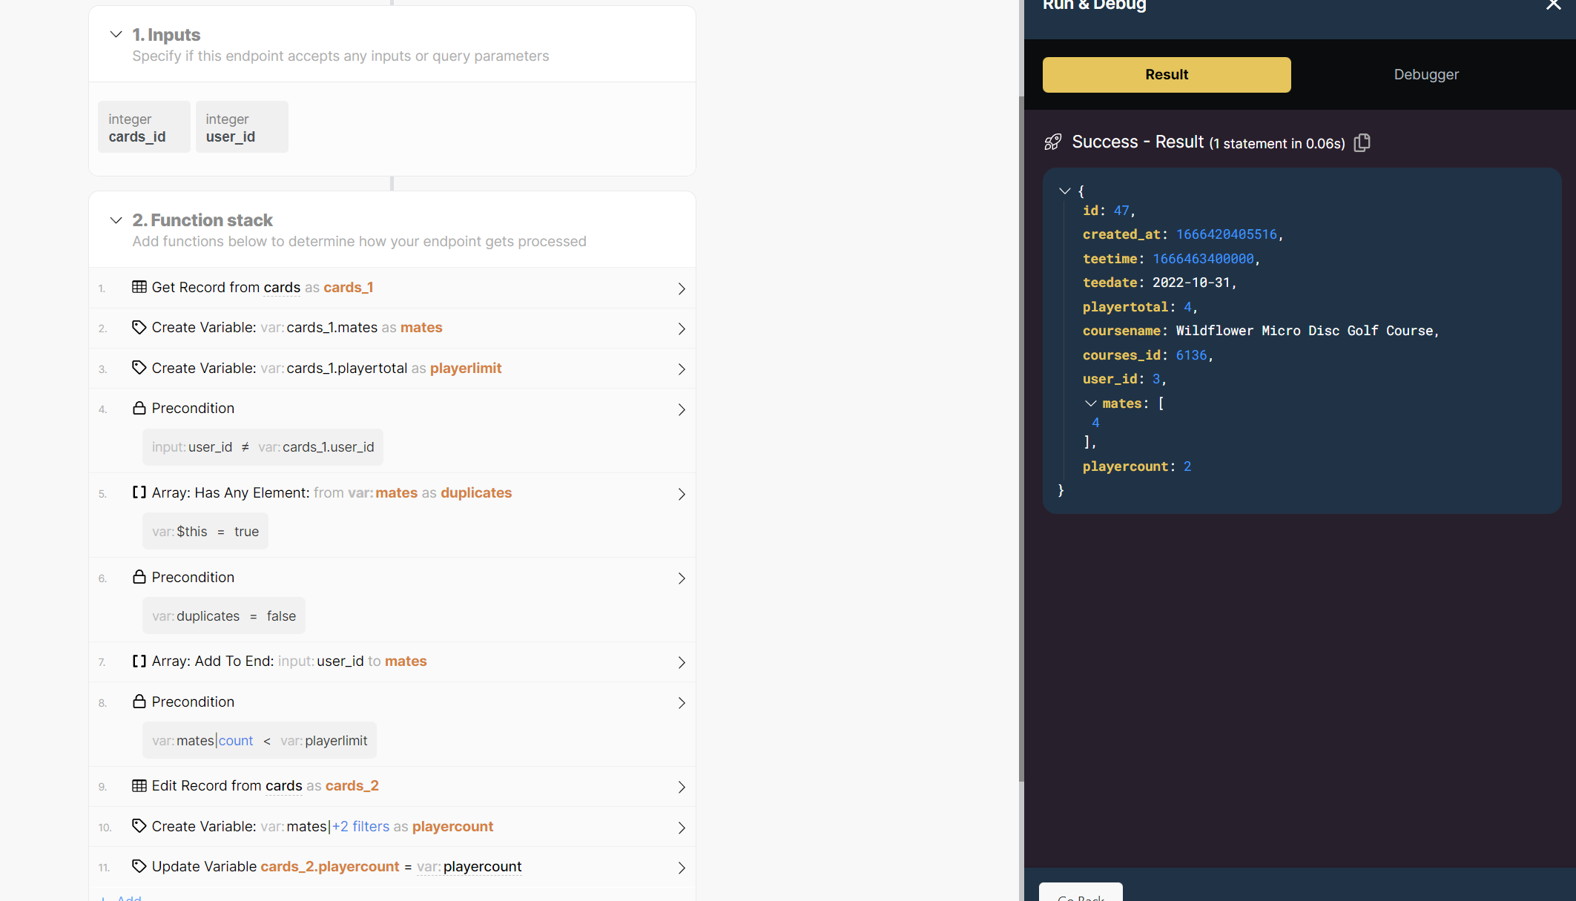Image resolution: width=1576 pixels, height=901 pixels.
Task: Switch to the Debugger tab
Action: point(1426,74)
